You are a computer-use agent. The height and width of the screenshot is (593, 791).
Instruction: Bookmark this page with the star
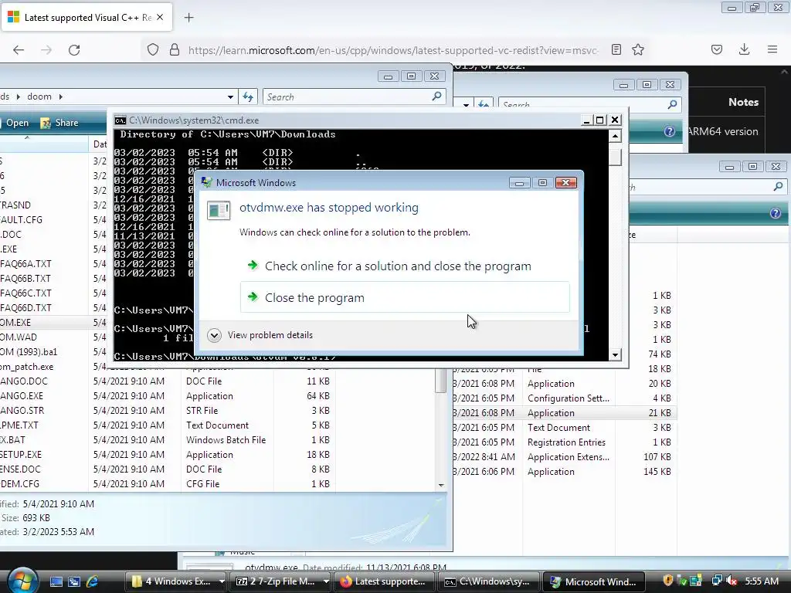click(x=638, y=49)
